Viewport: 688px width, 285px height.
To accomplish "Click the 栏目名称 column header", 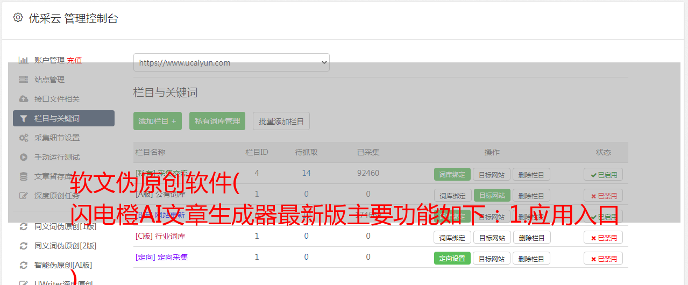I will 150,152.
